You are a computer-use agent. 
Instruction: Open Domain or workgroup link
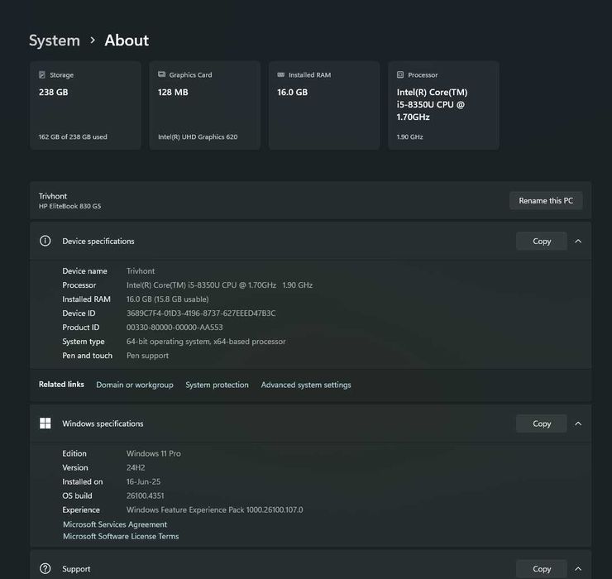[x=135, y=385]
